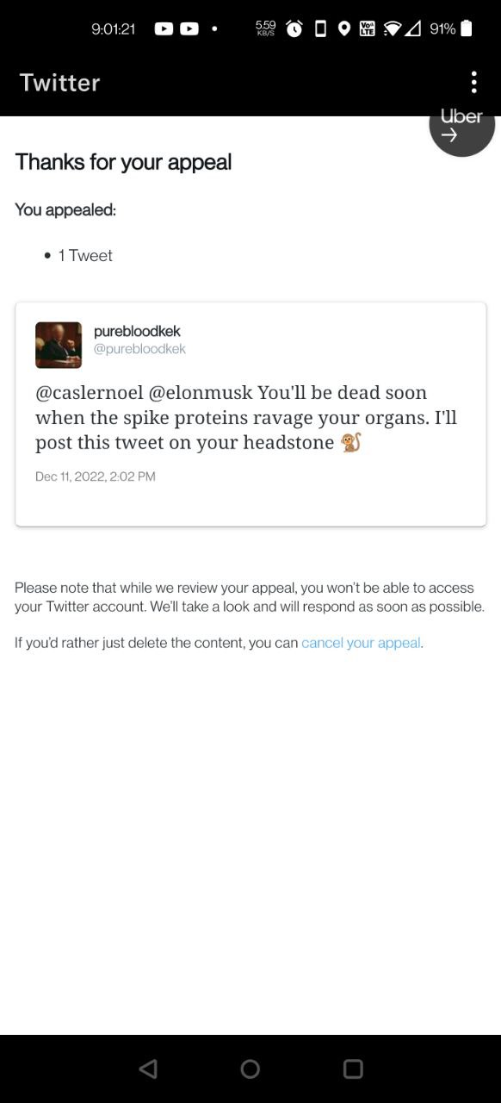Click the cancel your appeal link
This screenshot has height=1103, width=501.
click(361, 643)
